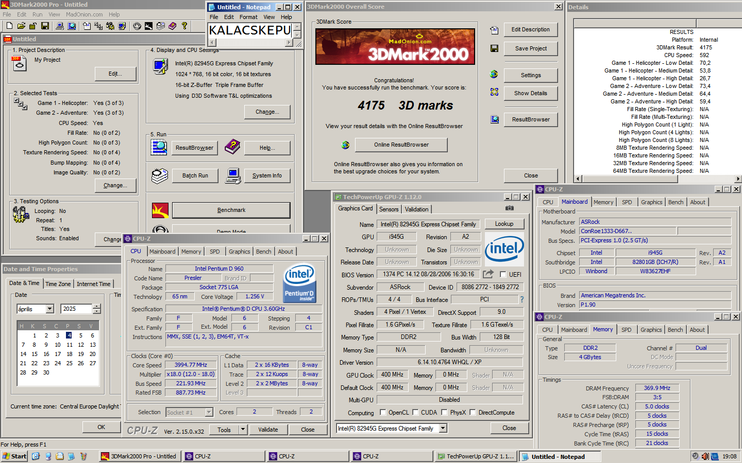Switch to the Validation tab in GPU-Z
The image size is (742, 463).
tap(416, 209)
